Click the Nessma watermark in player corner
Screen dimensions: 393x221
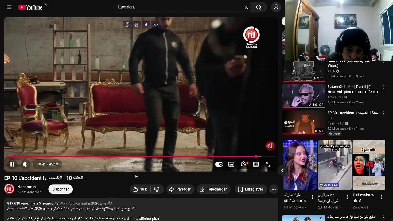pyautogui.click(x=270, y=146)
